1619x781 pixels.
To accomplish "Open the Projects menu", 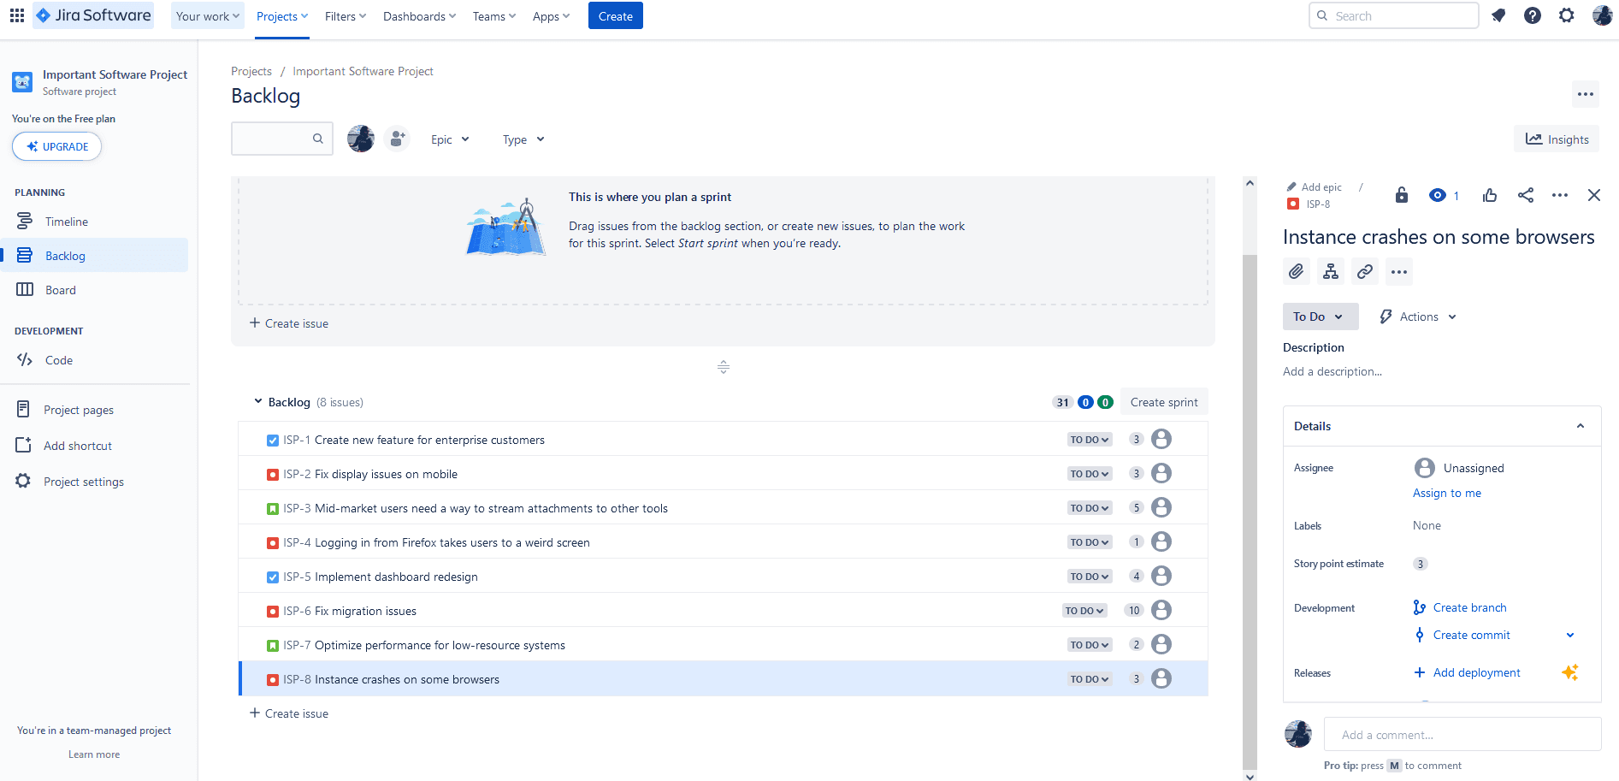I will 281,15.
